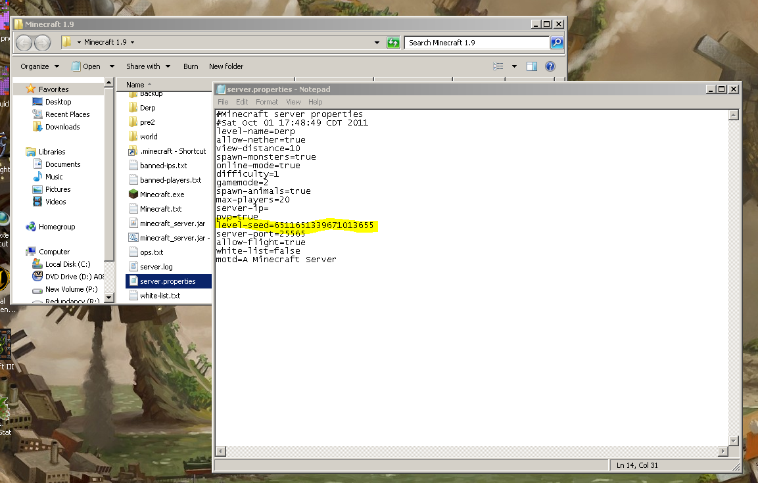The image size is (758, 483).
Task: Open the Share with dropdown
Action: [x=148, y=66]
